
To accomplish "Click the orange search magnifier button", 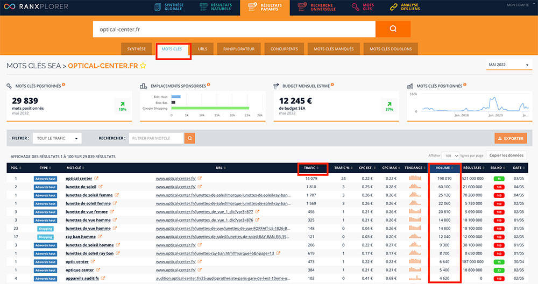I will 393,29.
